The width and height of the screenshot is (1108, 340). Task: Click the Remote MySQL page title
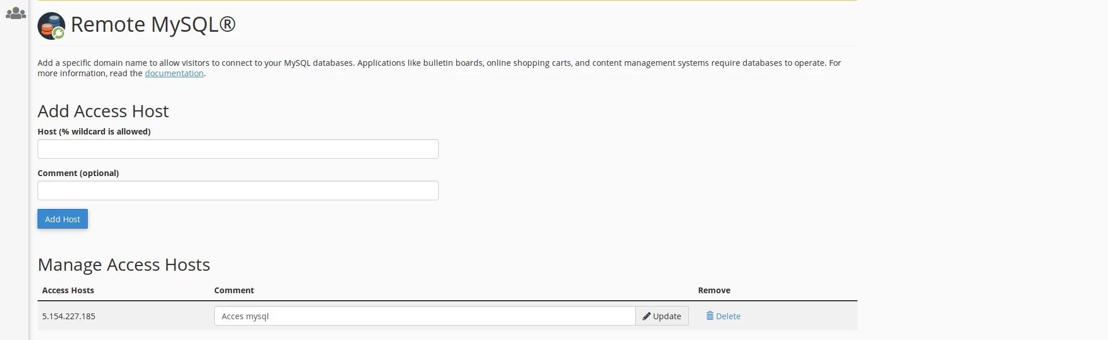coord(153,25)
